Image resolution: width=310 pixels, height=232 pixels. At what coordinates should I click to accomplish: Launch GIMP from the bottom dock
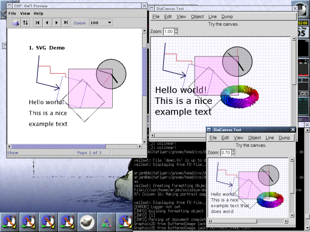[x=86, y=221]
